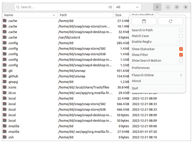Select About in the menu

coord(136,81)
